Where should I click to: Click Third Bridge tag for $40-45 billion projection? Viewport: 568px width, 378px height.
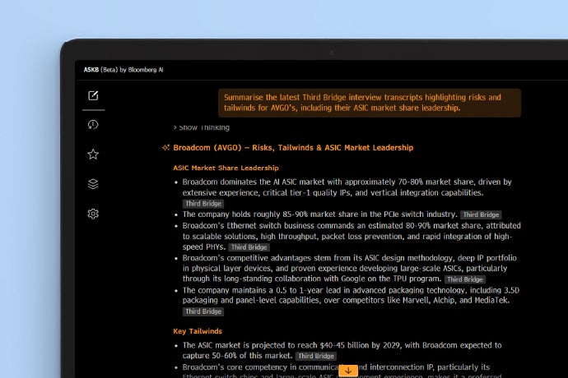(315, 356)
